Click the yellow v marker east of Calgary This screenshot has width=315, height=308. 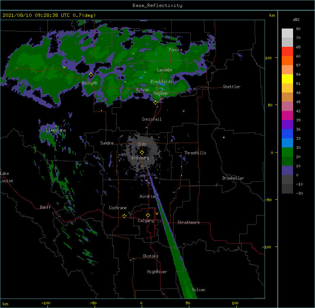point(157,214)
